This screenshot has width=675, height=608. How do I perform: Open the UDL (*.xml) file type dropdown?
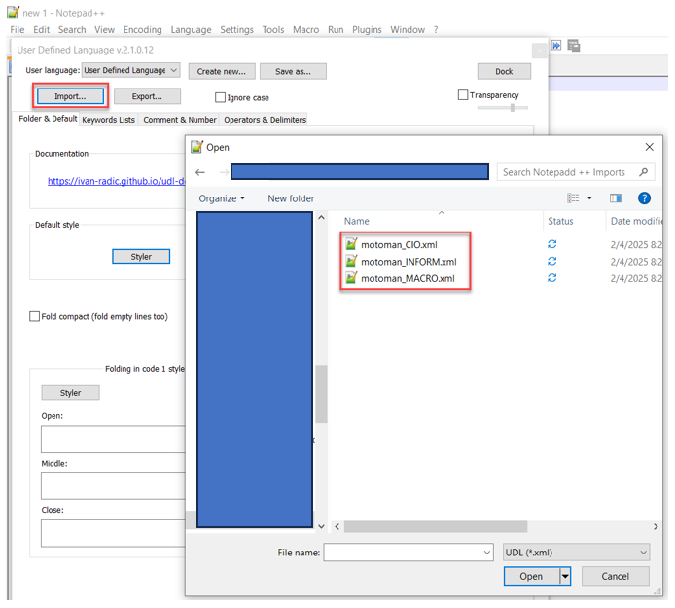coord(577,552)
